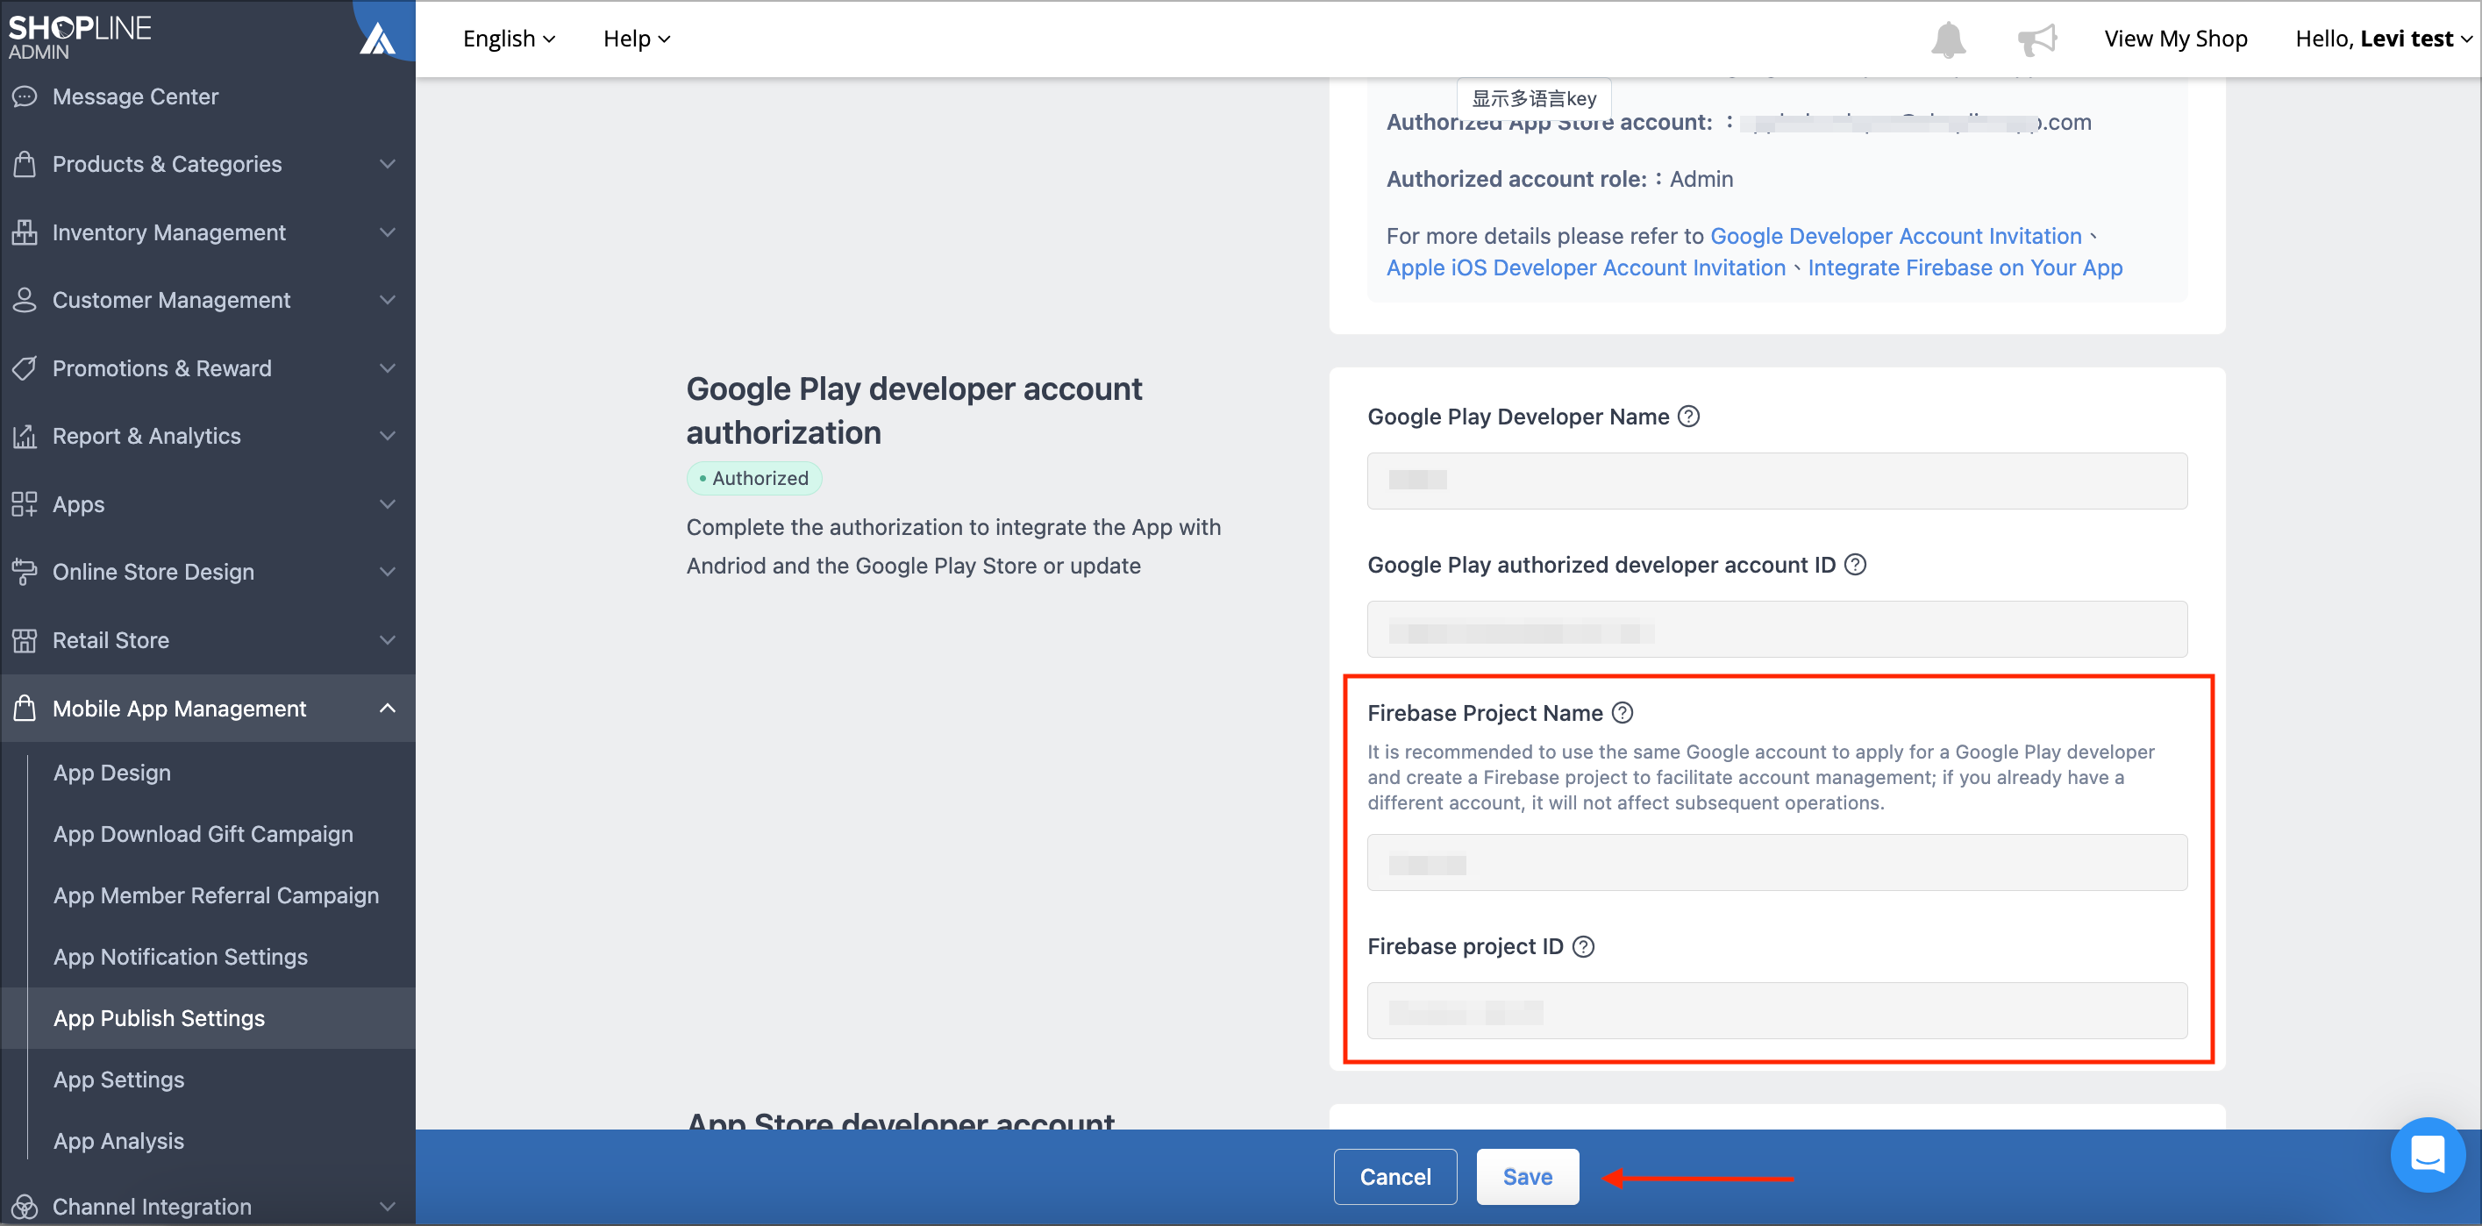This screenshot has width=2482, height=1226.
Task: Expand the Inventory Management chevron
Action: (x=388, y=232)
